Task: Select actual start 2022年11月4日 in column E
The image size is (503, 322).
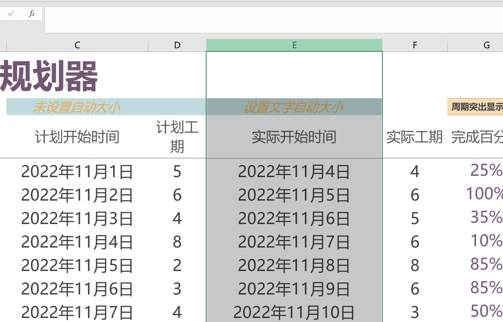Action: 294,172
